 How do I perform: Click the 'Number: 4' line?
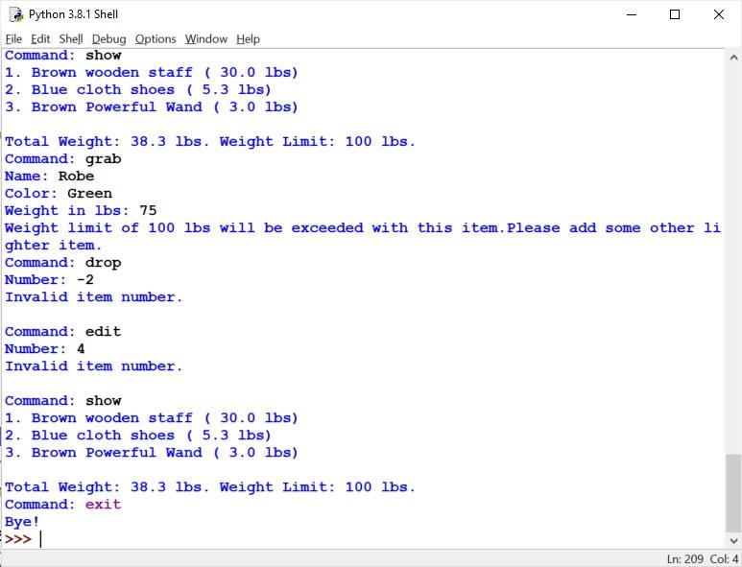tap(45, 349)
